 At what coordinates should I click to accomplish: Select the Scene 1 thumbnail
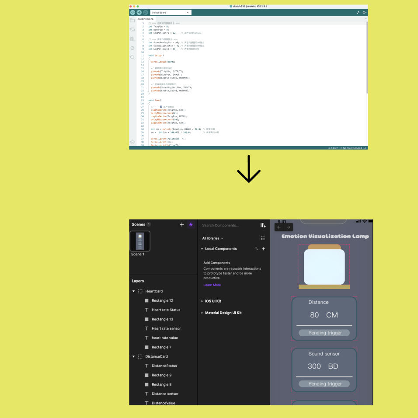click(x=140, y=241)
